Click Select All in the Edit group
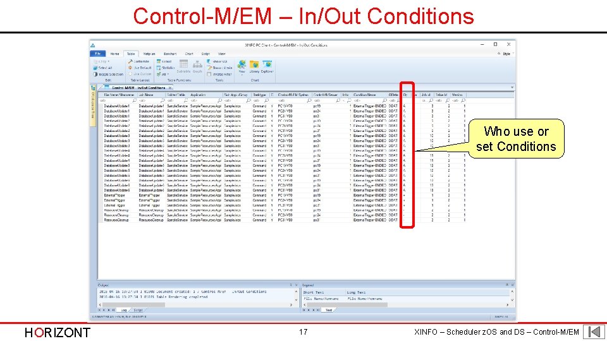 click(102, 68)
